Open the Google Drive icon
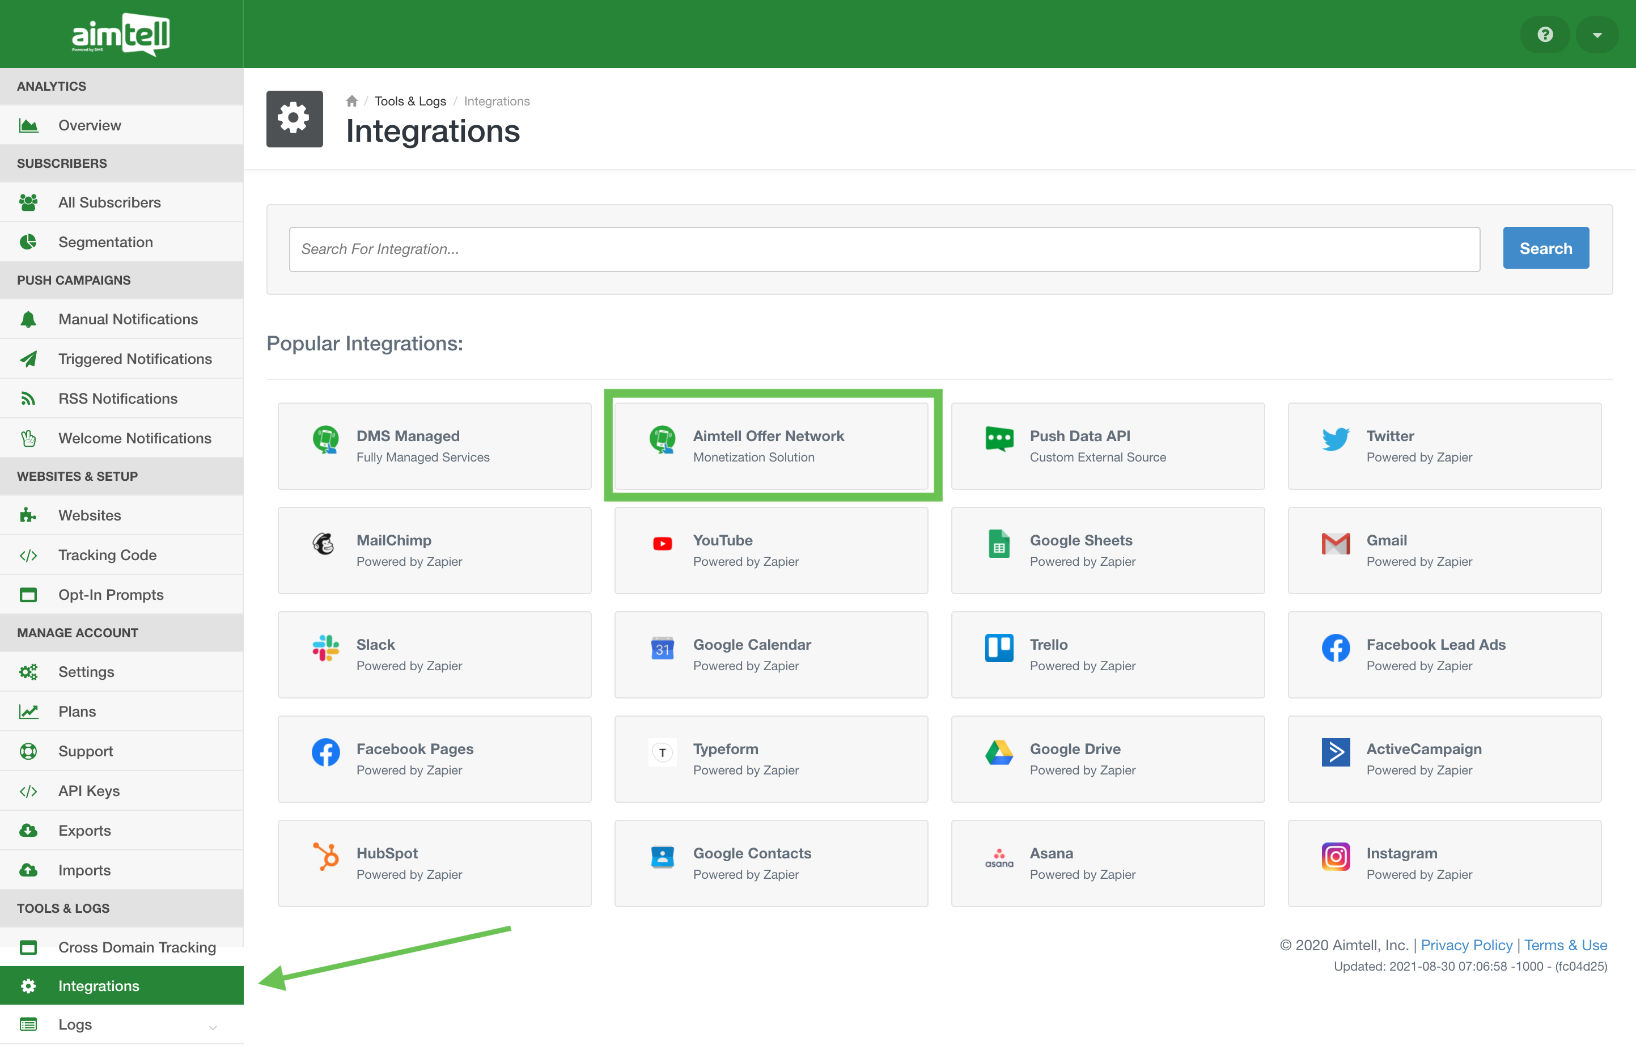The height and width of the screenshot is (1050, 1636). (999, 752)
